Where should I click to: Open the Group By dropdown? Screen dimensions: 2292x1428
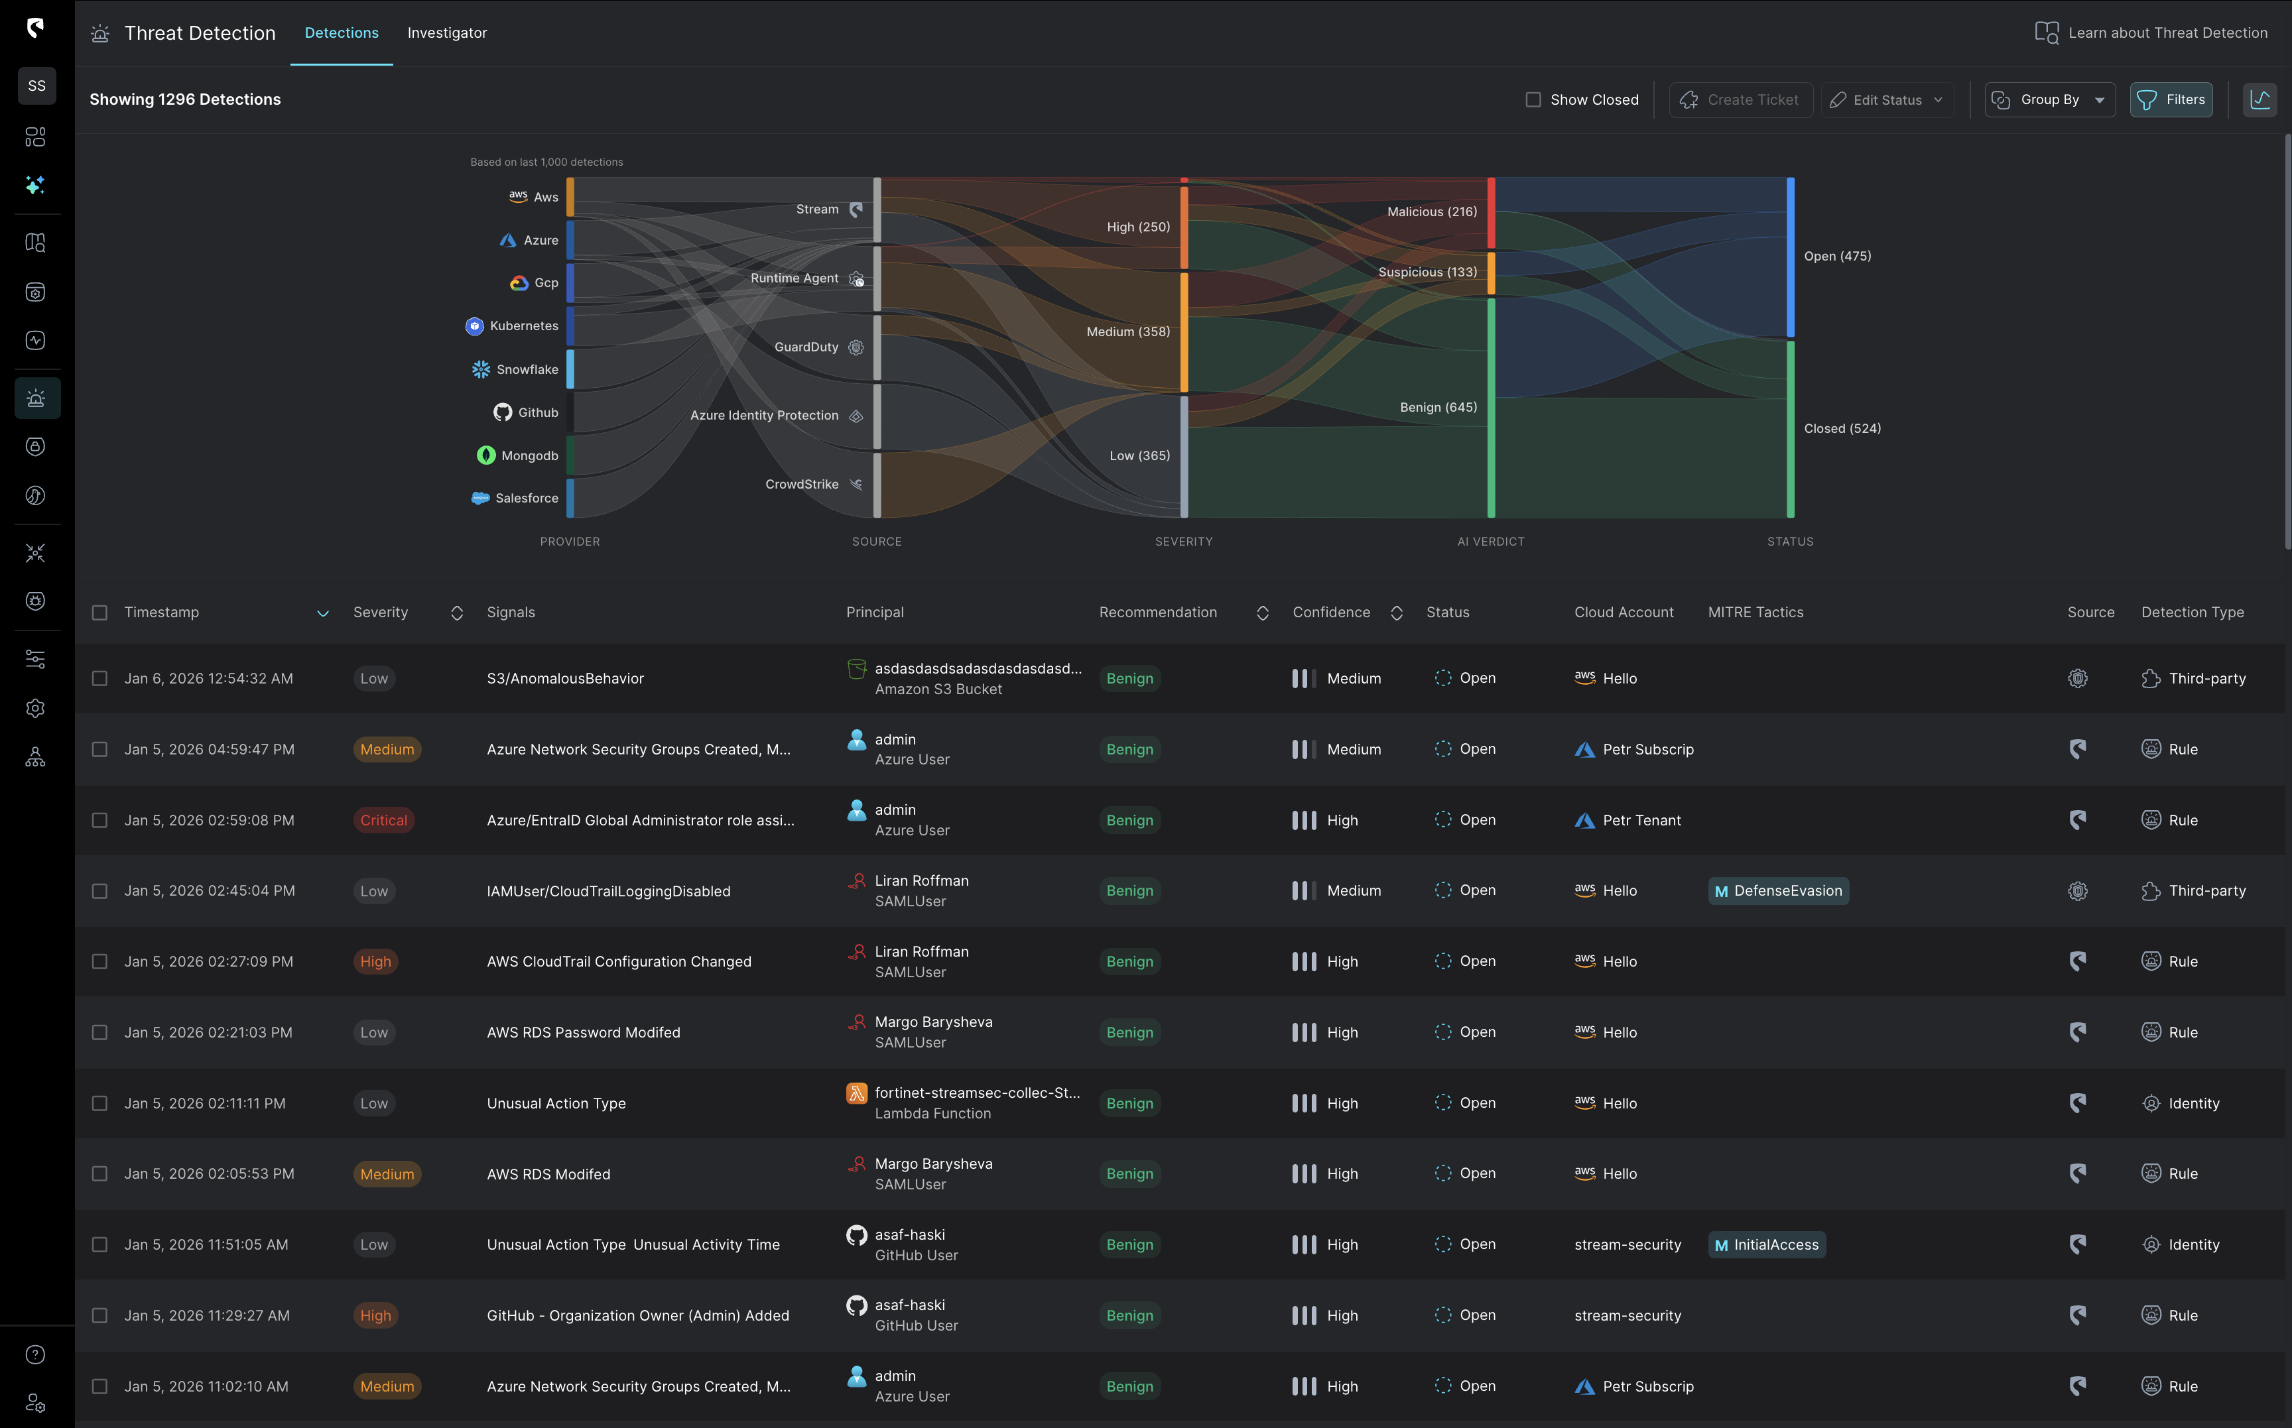point(2049,99)
